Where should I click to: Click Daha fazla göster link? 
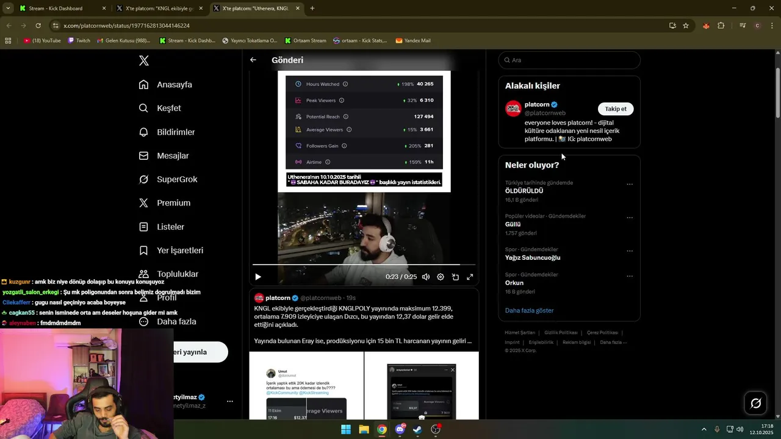point(529,310)
